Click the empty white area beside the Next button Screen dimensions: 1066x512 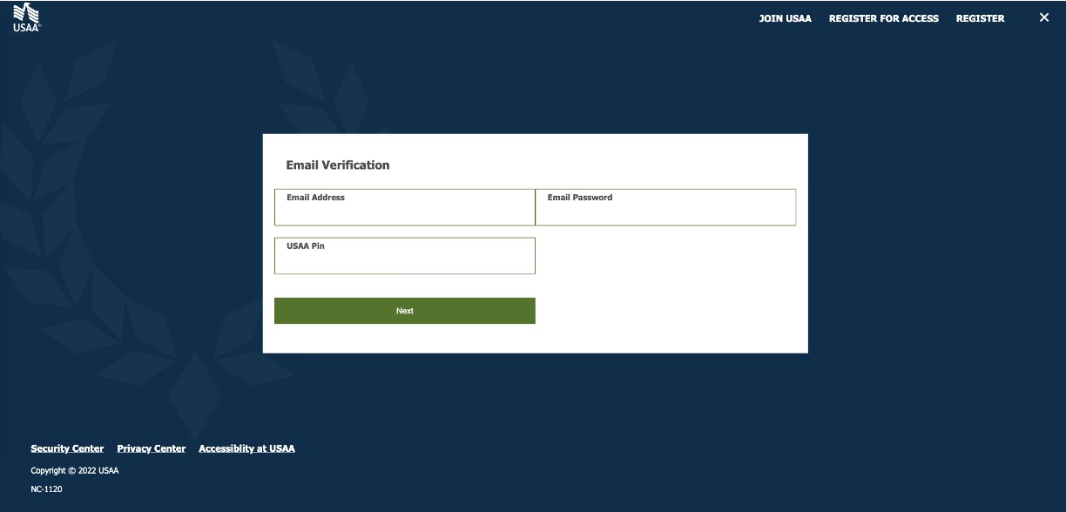[x=671, y=311]
